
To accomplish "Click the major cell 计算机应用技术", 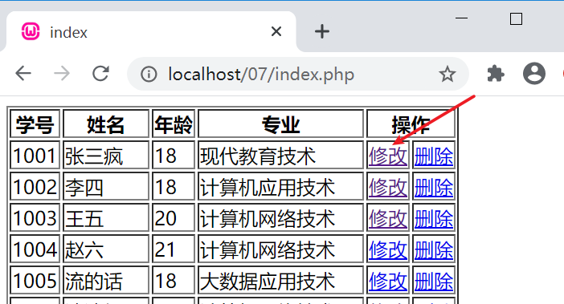I will (x=280, y=187).
